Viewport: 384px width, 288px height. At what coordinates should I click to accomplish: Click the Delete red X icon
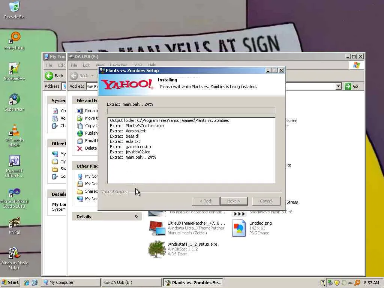[x=79, y=148]
